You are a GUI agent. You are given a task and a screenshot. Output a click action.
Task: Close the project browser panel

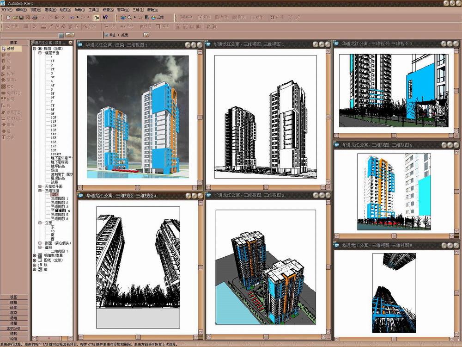click(70, 43)
